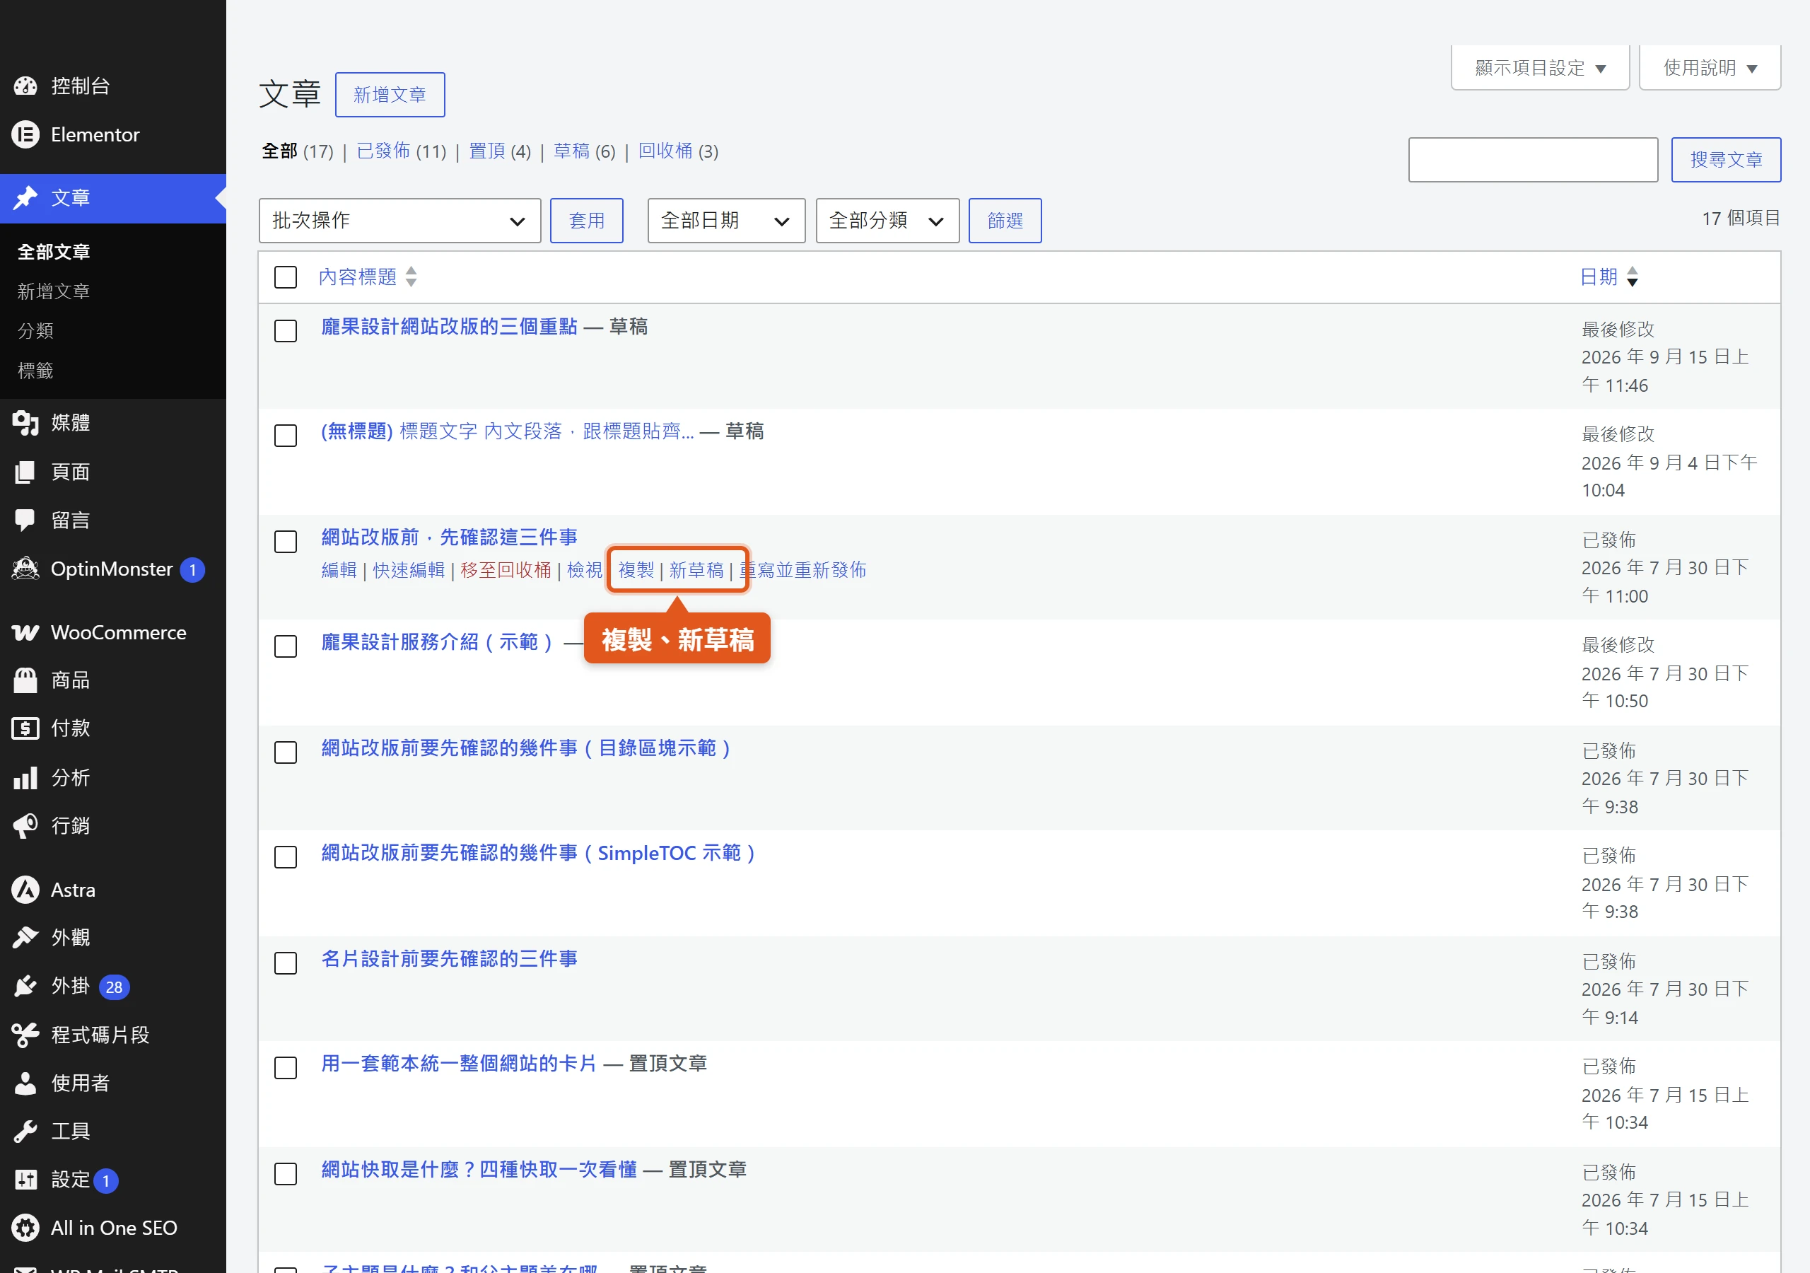
Task: Check the box for 用一套範本統一整個網站的卡片
Action: point(286,1067)
